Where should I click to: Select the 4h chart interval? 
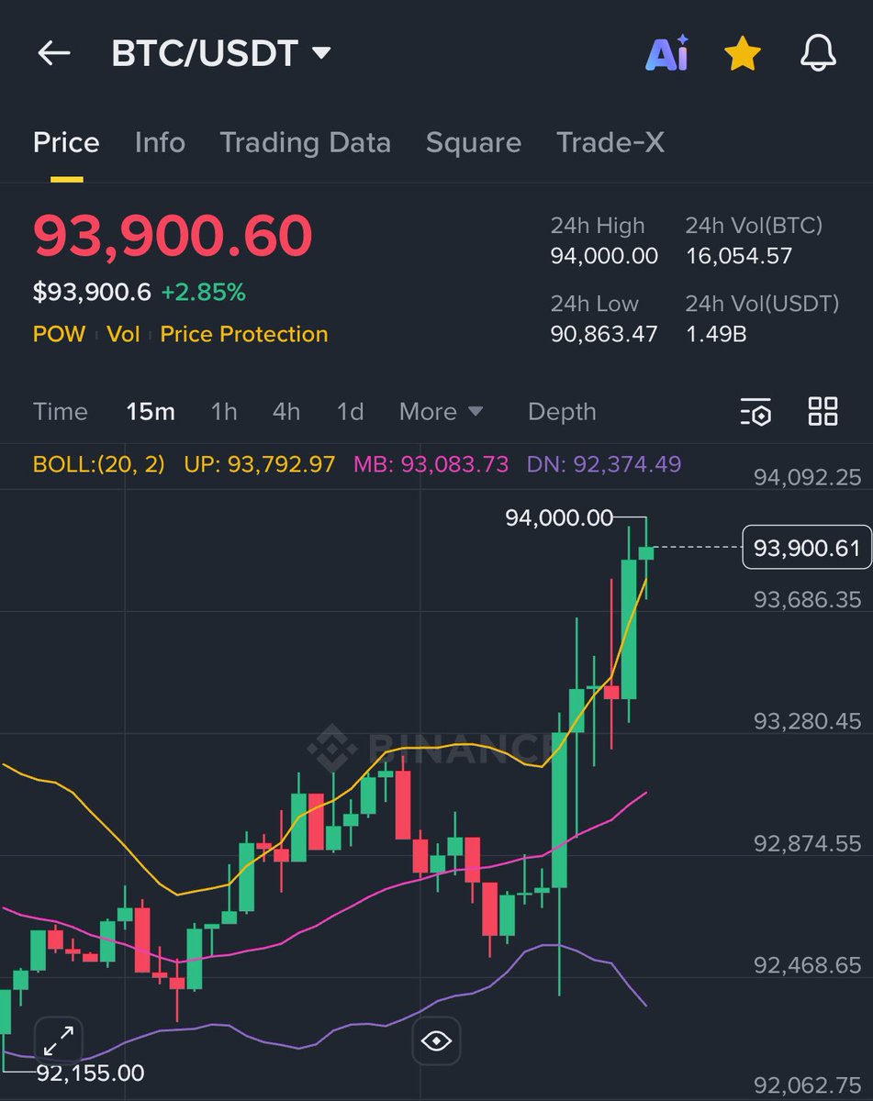286,412
